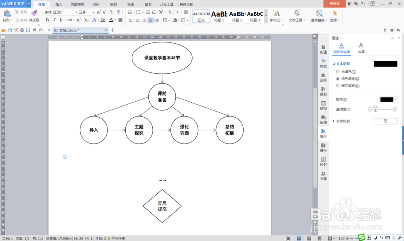Open 结构 in the side panel

point(323,106)
